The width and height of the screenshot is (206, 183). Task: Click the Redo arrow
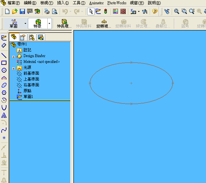pyautogui.click(x=77, y=12)
